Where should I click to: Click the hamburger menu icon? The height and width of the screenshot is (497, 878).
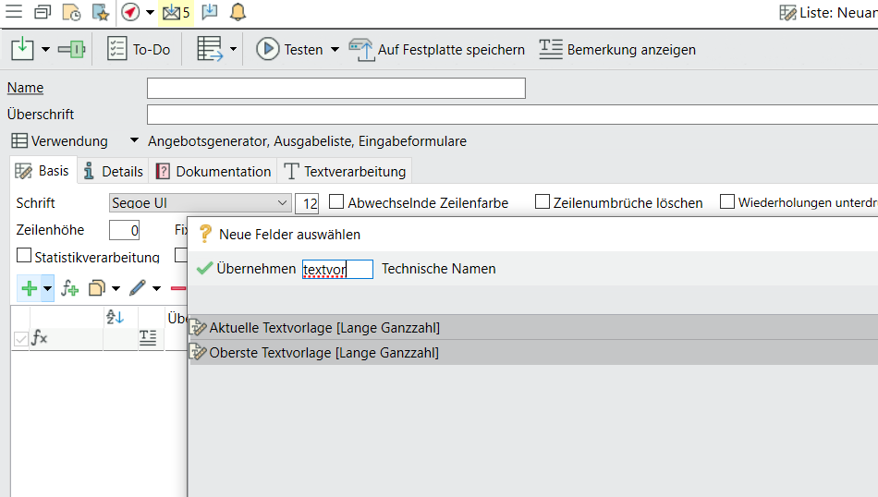[14, 12]
